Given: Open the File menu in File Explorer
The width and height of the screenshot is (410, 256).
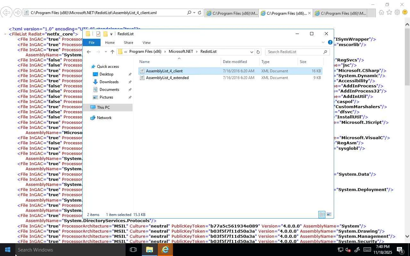Looking at the screenshot, I should click(x=92, y=43).
